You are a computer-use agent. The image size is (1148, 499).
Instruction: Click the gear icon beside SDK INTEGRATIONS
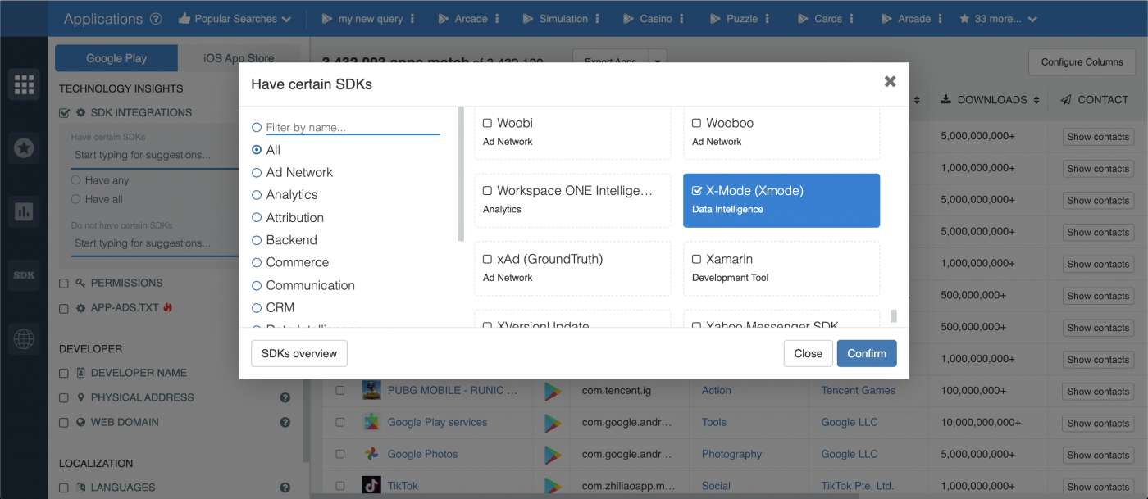(80, 113)
